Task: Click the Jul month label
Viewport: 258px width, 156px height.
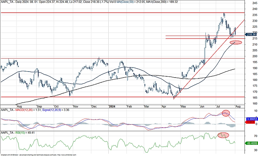Action: pos(218,107)
